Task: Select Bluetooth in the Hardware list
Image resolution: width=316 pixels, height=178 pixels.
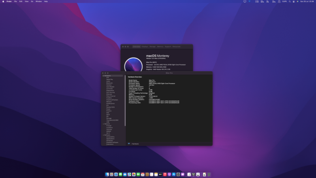Action: tap(109, 83)
